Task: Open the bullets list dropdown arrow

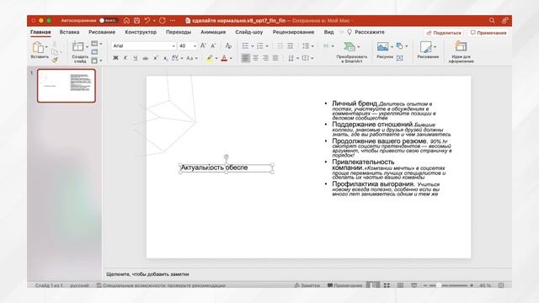Action: 253,46
